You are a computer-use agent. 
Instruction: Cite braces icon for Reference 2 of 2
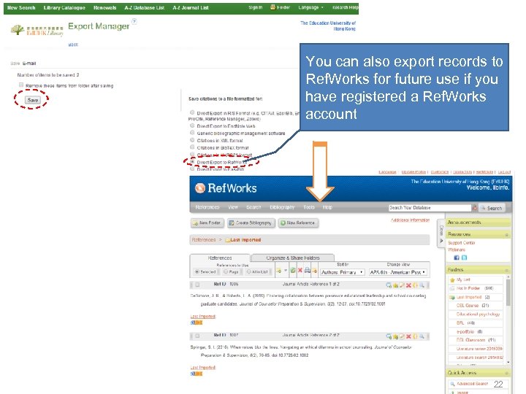[x=415, y=336]
